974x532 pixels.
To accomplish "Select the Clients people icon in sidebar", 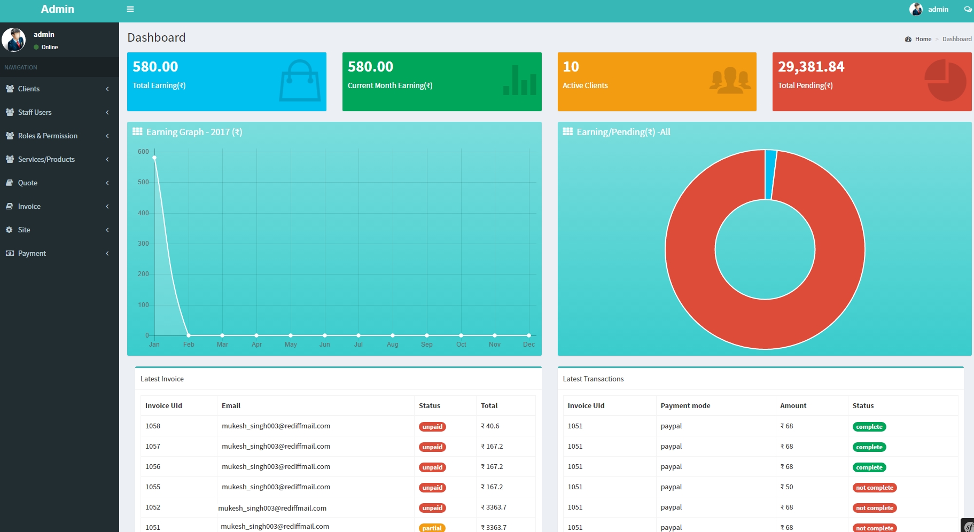I will click(x=9, y=89).
